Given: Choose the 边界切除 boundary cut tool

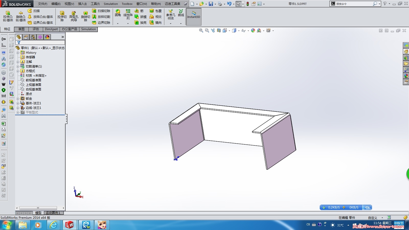Looking at the screenshot, I should tap(101, 22).
